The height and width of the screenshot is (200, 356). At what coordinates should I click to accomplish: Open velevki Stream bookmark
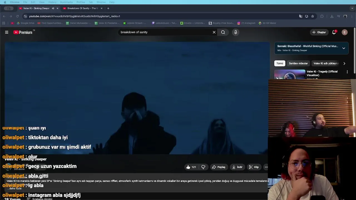click(135, 23)
